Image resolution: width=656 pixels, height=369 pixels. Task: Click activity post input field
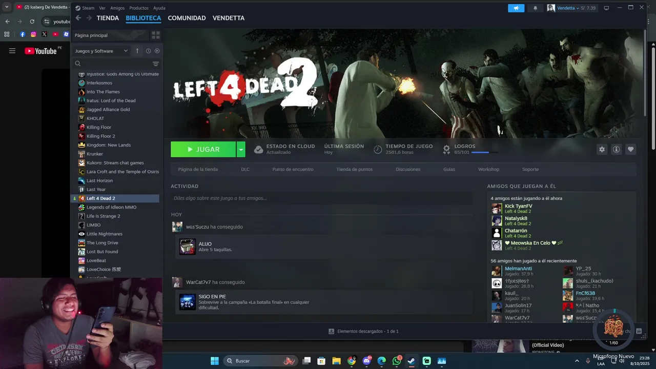click(x=322, y=198)
